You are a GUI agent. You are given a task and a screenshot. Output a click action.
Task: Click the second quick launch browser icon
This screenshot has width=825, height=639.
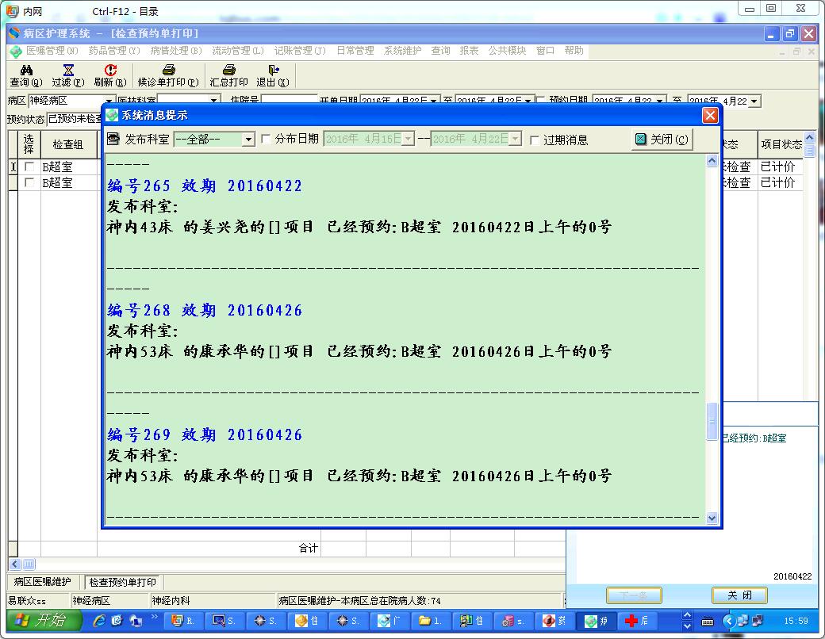point(117,621)
